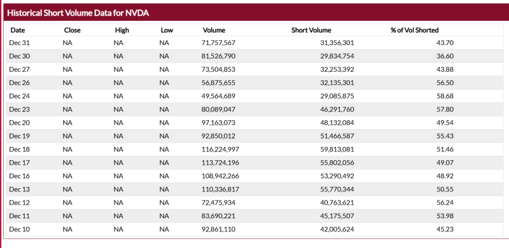
Task: Click short volume 29,834,754 on Dec 30
Action: tap(337, 56)
